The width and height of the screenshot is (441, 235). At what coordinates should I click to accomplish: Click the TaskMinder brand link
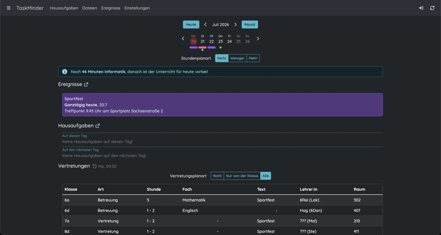coord(30,8)
